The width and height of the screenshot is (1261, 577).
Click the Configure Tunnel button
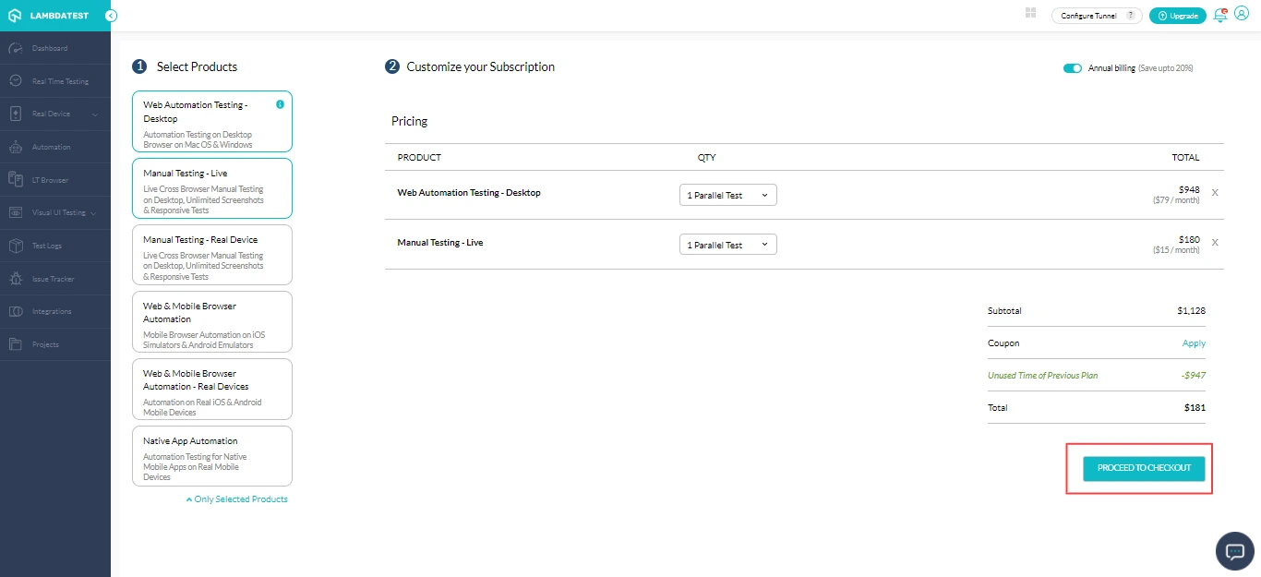pyautogui.click(x=1097, y=16)
